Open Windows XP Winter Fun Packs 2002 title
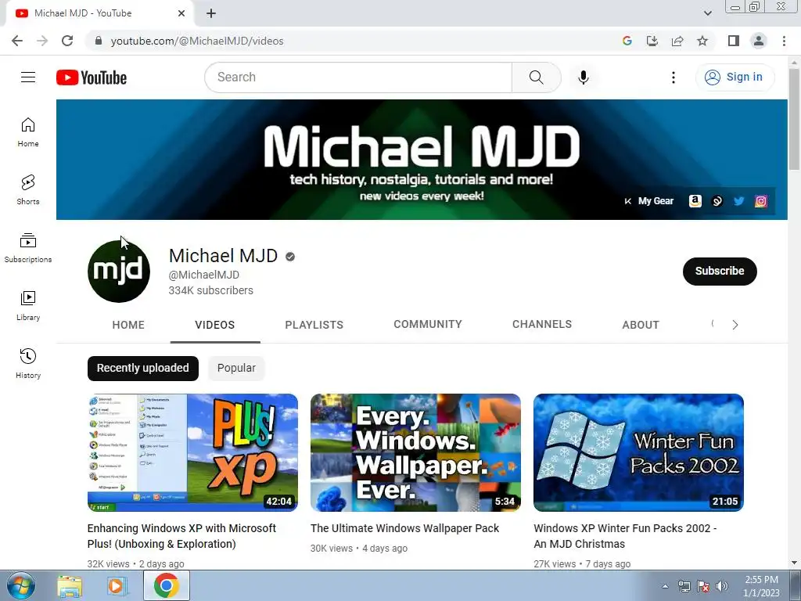801x601 pixels. [x=625, y=536]
